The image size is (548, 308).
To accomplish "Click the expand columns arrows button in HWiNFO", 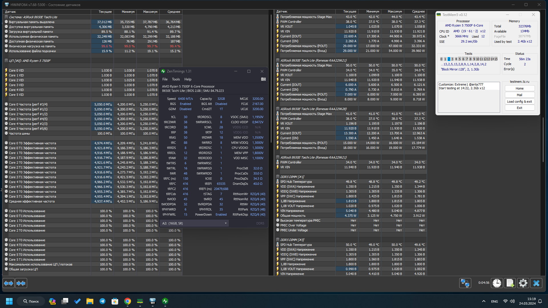I will 9,283.
